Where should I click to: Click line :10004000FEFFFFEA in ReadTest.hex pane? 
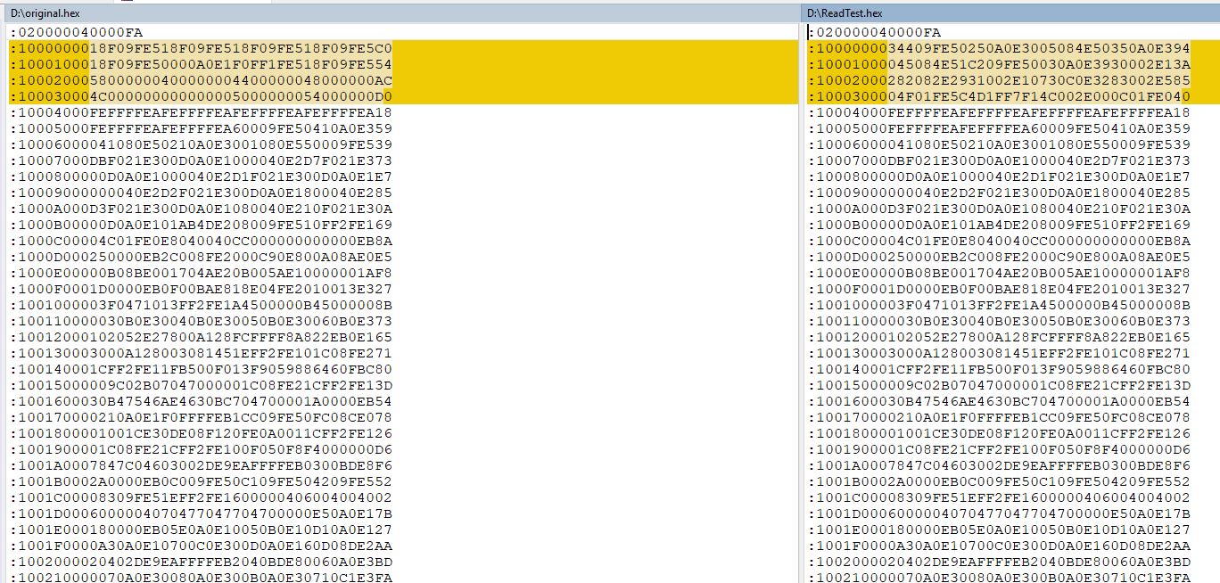[1000, 112]
